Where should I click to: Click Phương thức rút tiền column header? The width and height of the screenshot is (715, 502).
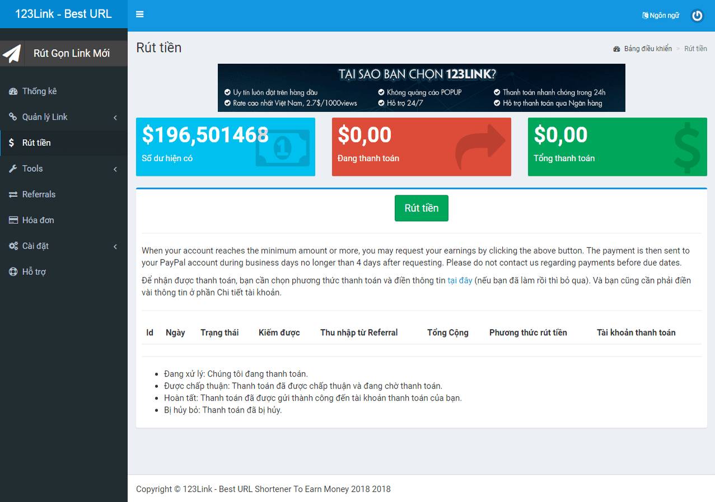(528, 332)
